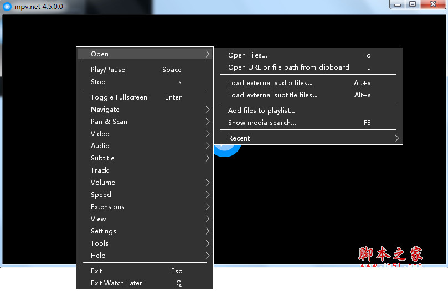The image size is (448, 291).
Task: Expand the Speed submenu
Action: point(145,195)
